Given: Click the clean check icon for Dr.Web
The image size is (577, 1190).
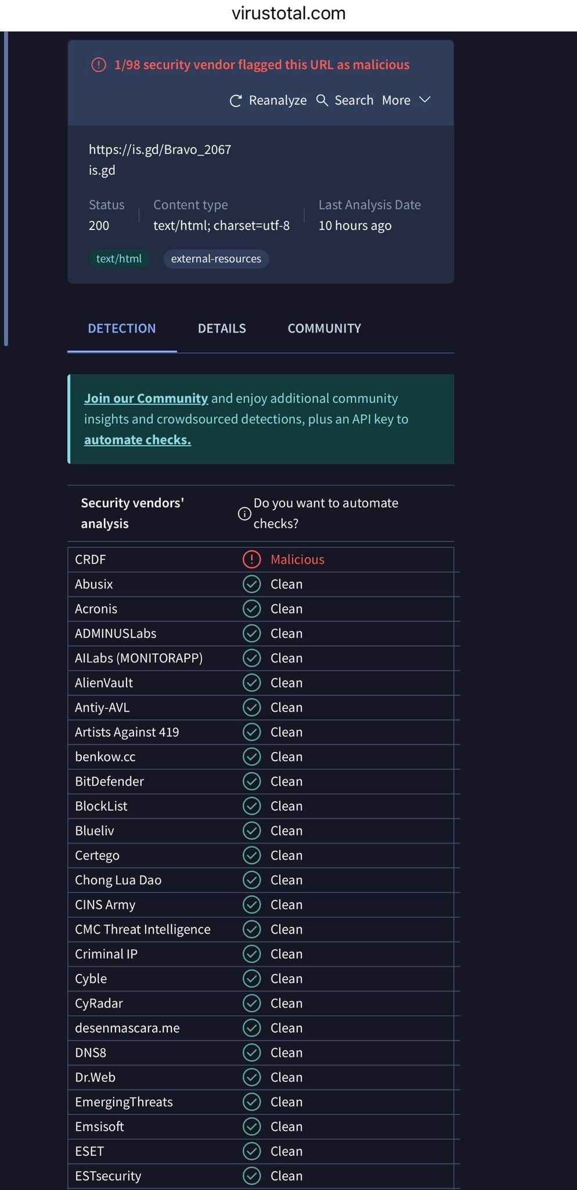Looking at the screenshot, I should pos(251,1077).
